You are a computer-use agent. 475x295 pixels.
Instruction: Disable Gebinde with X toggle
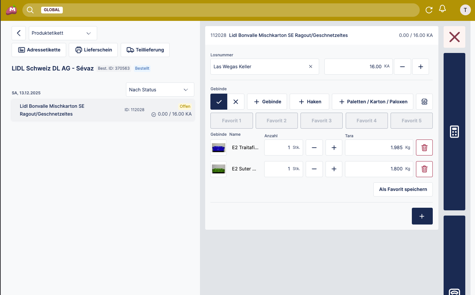[236, 102]
